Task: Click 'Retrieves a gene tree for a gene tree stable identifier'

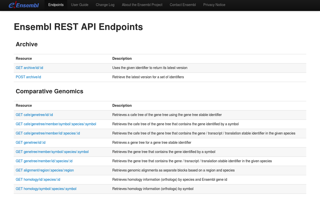Action: 152,142
